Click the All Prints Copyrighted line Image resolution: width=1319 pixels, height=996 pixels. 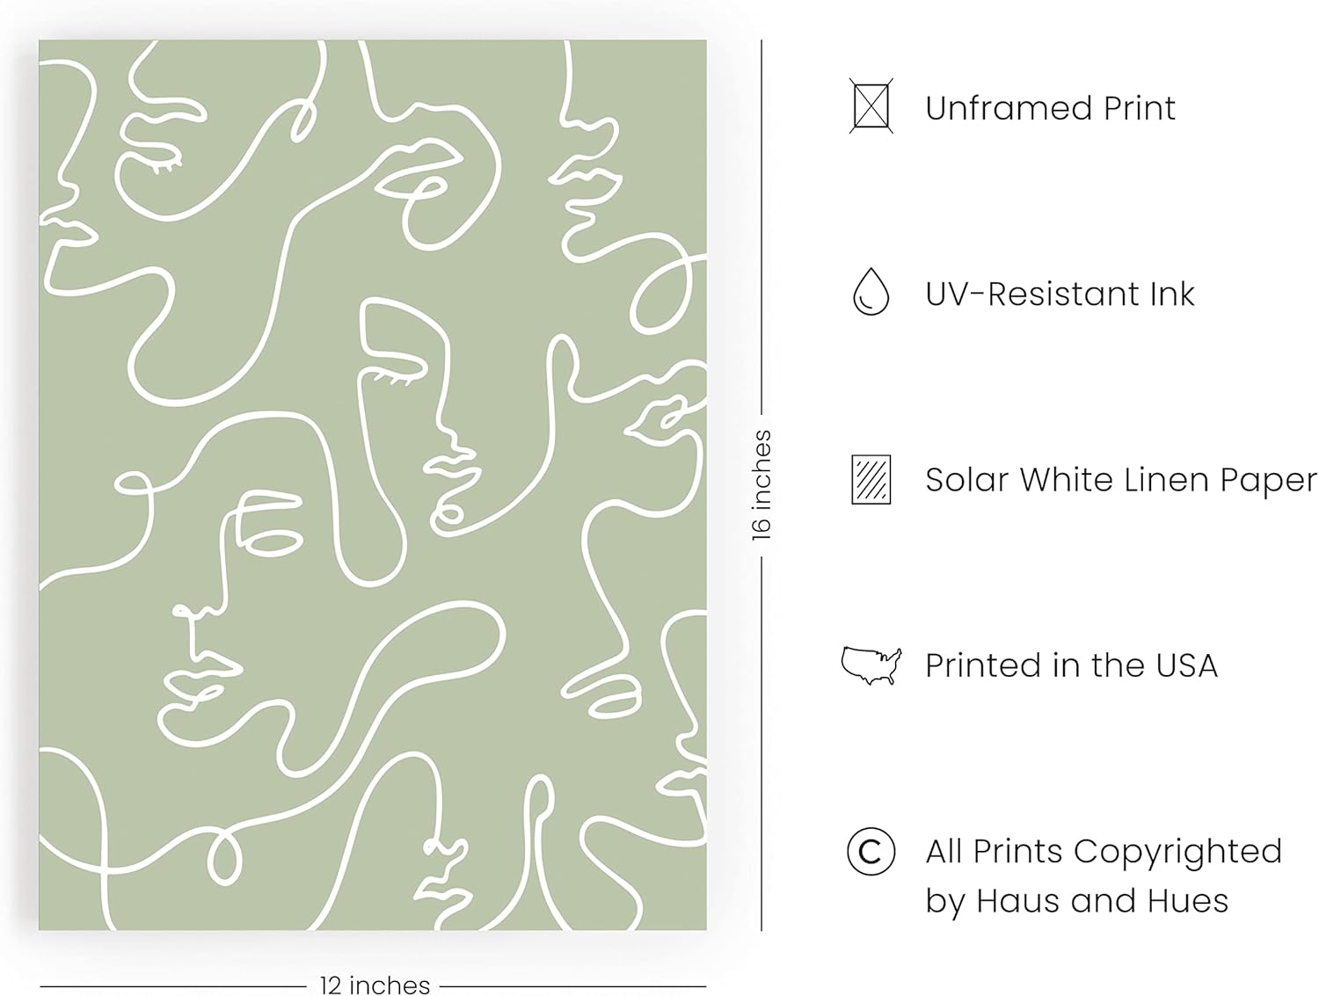point(1104,851)
